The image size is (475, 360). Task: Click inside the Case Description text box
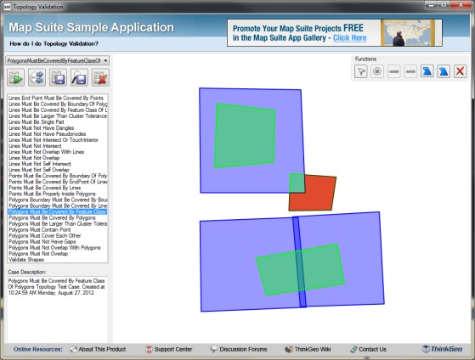pos(58,309)
